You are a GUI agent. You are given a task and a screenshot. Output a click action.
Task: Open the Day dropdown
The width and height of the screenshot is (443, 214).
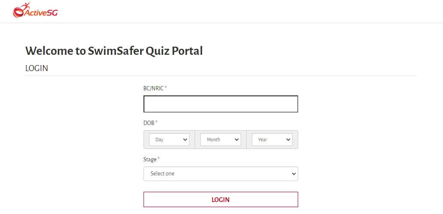(169, 140)
